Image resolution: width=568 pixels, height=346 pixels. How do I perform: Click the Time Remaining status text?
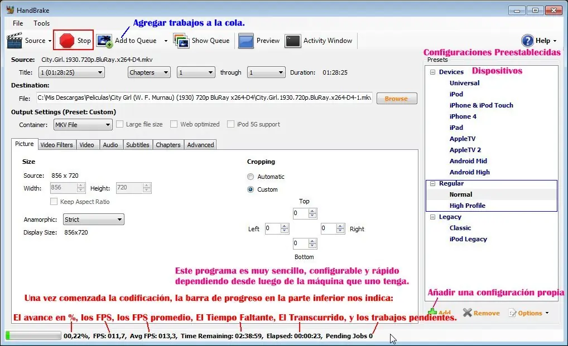[x=222, y=336]
